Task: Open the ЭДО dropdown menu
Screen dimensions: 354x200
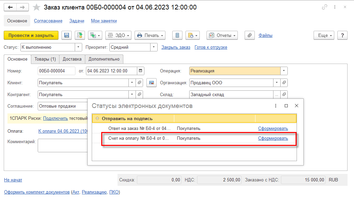Action: (118, 35)
